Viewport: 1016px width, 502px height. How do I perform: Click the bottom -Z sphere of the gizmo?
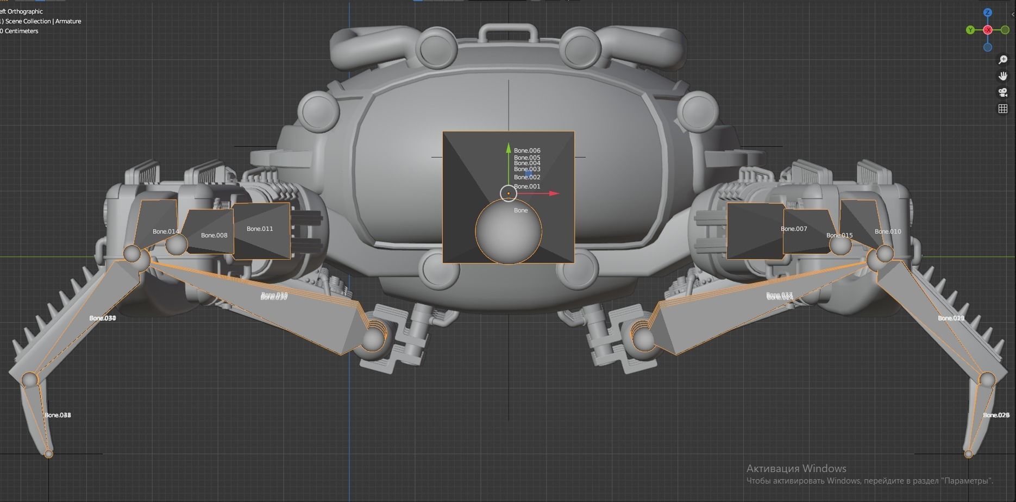coord(988,47)
